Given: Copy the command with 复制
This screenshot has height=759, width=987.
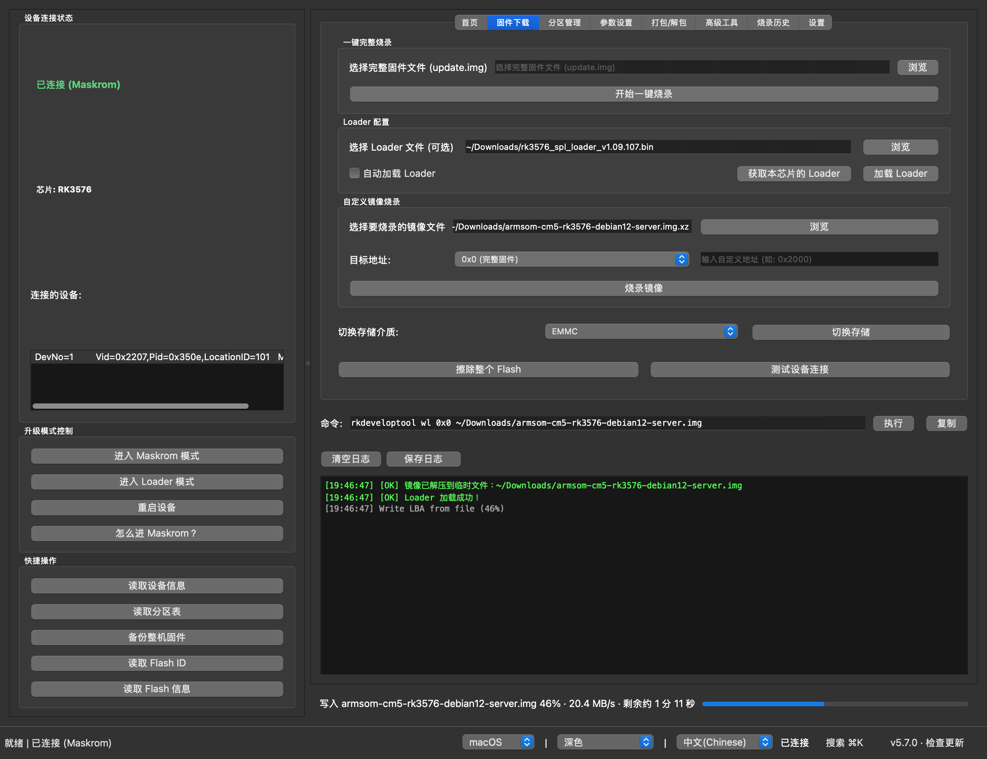Looking at the screenshot, I should 946,423.
